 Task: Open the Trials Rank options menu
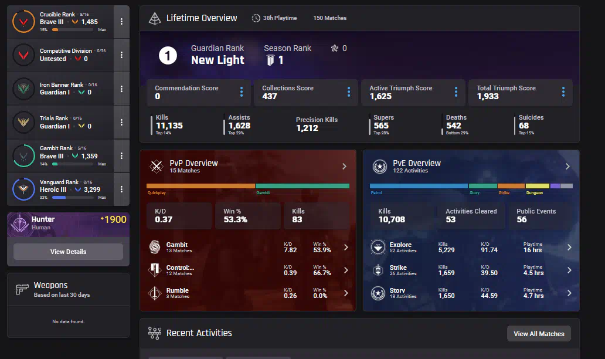pos(121,123)
